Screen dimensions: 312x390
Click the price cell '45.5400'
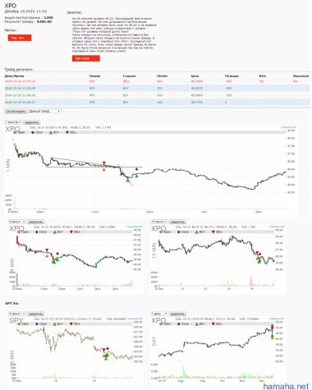pos(197,95)
